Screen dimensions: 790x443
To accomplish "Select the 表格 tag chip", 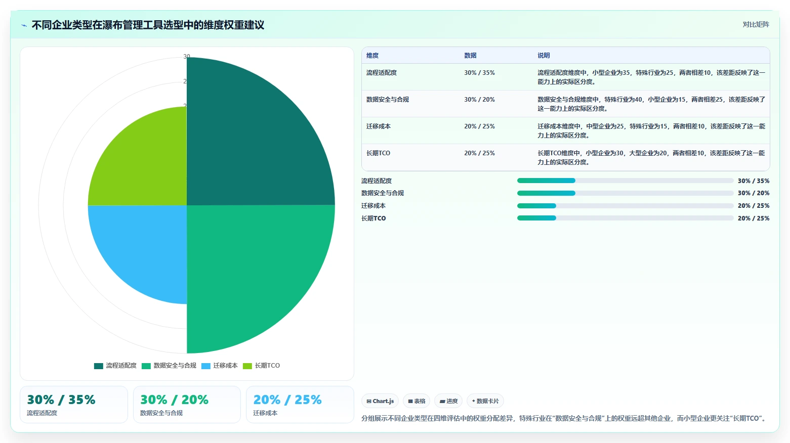I will click(417, 401).
